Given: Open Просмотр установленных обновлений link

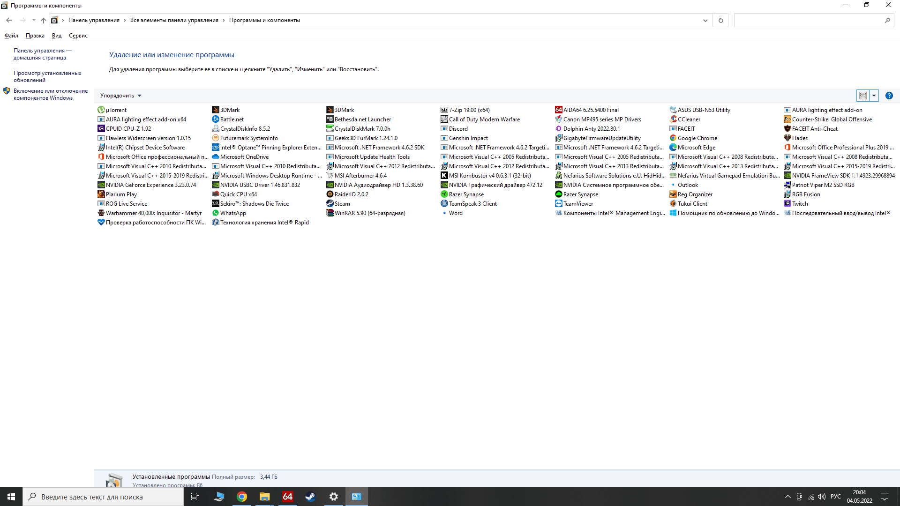Looking at the screenshot, I should [47, 76].
